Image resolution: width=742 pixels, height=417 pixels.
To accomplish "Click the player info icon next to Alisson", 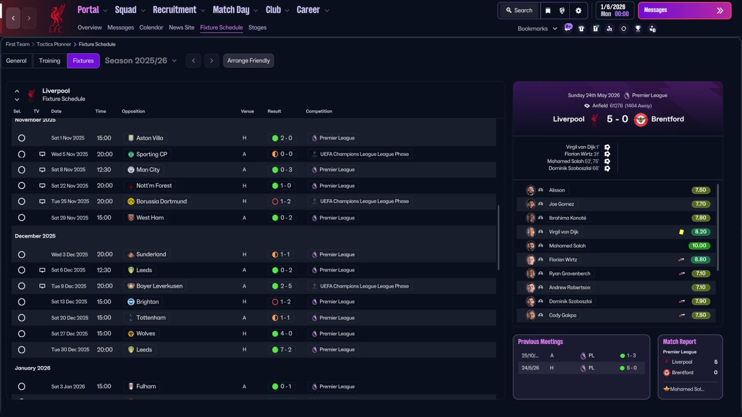I will pyautogui.click(x=540, y=191).
